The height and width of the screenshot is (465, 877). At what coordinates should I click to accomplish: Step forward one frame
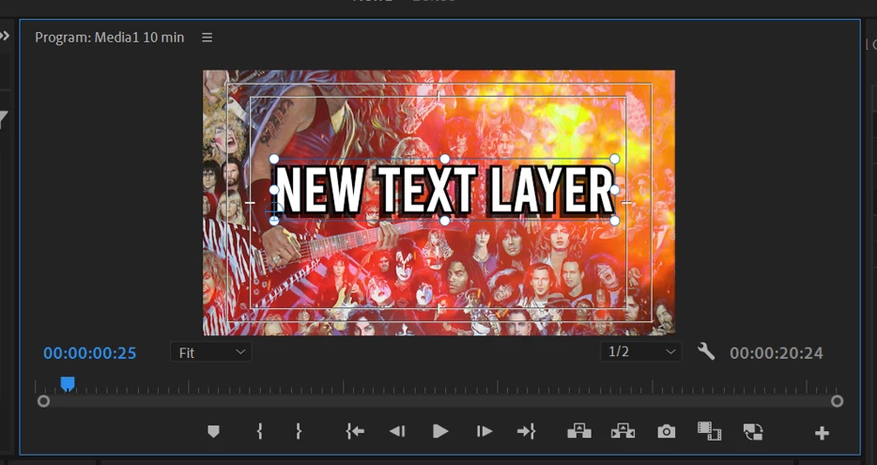coord(485,431)
